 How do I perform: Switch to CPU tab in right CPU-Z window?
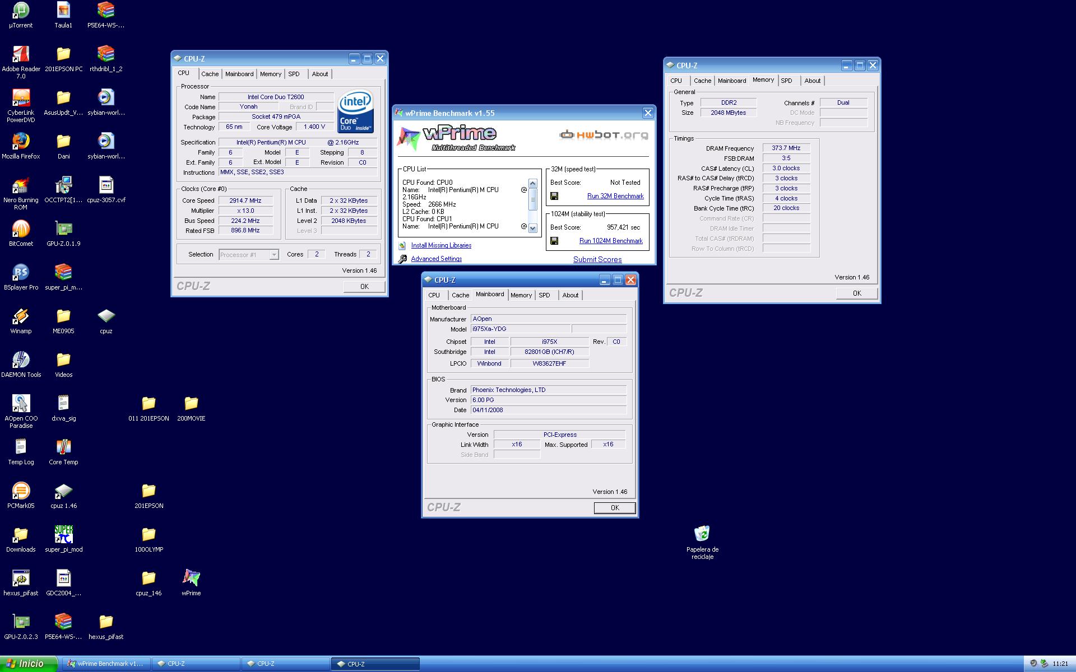click(x=676, y=81)
